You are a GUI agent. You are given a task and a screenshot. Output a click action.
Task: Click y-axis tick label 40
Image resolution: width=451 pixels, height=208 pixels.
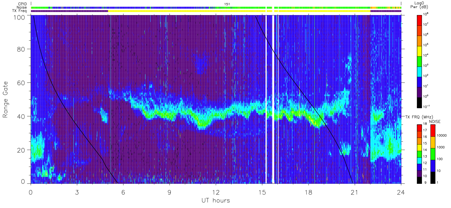[x=21, y=116]
